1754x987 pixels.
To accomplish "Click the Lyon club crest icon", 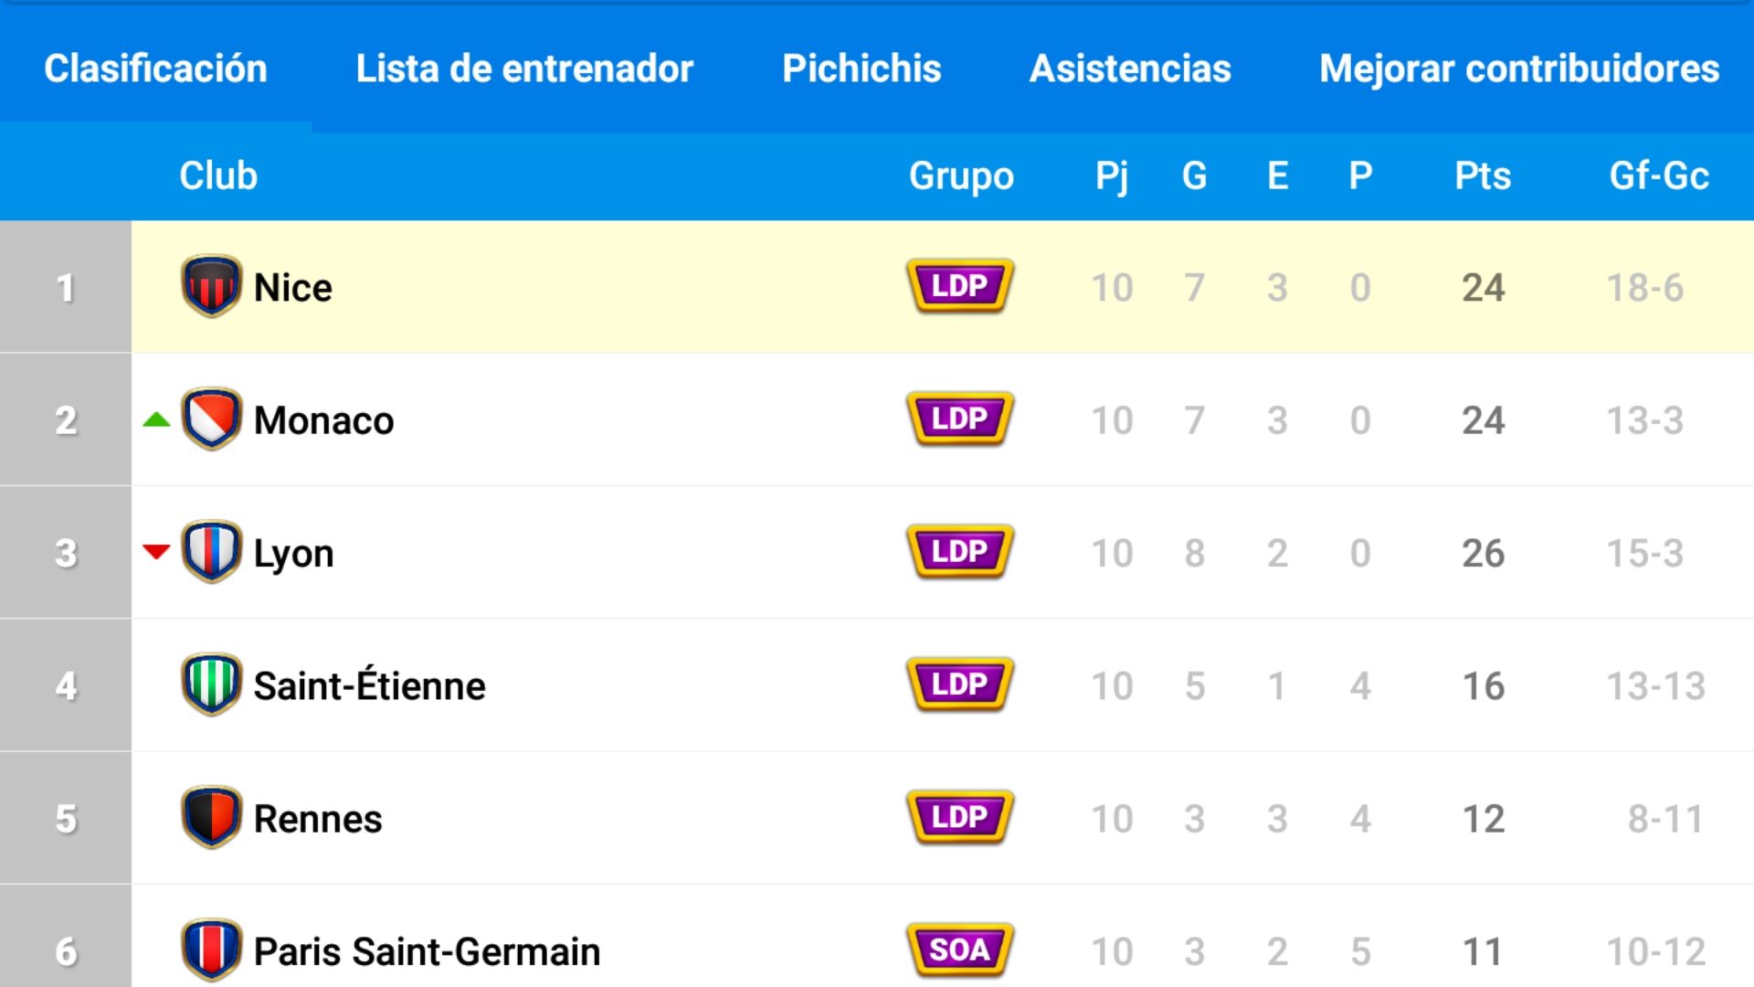I will click(211, 551).
